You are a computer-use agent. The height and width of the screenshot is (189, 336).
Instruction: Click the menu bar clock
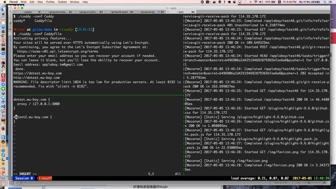tap(289, 2)
